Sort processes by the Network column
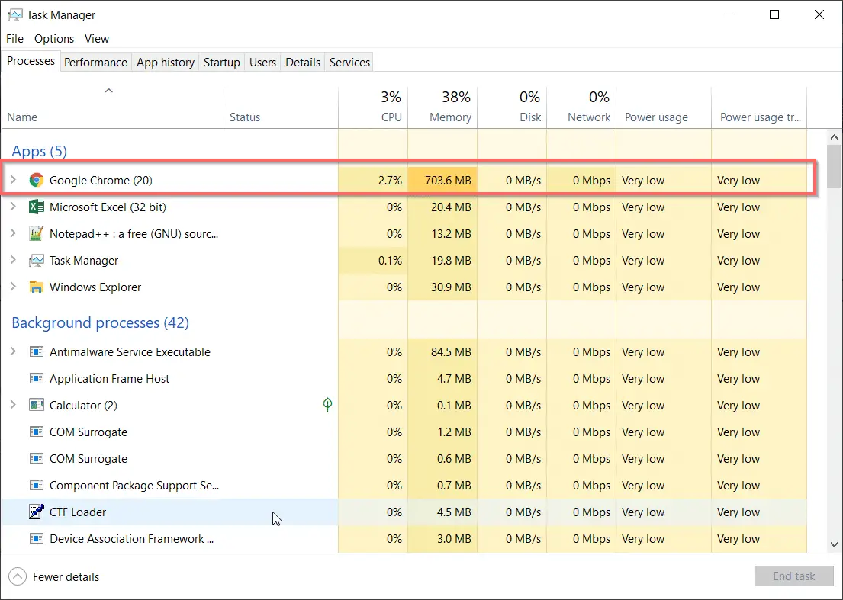Viewport: 843px width, 600px height. click(581, 107)
